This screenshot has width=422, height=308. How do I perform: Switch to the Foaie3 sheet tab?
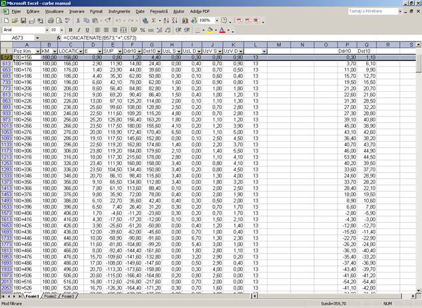click(69, 295)
